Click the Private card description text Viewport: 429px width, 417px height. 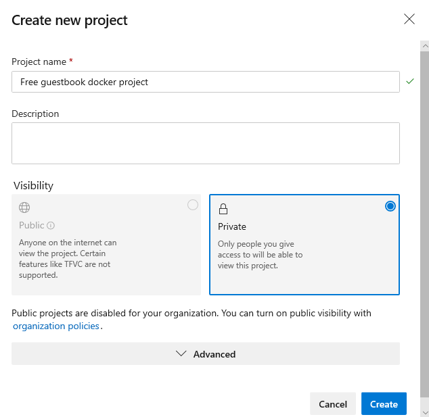coord(260,255)
